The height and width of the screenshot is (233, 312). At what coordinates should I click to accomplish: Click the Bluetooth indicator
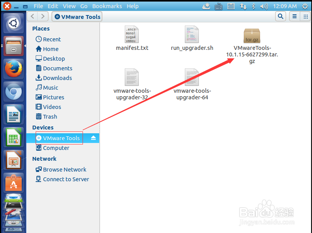[x=253, y=7]
